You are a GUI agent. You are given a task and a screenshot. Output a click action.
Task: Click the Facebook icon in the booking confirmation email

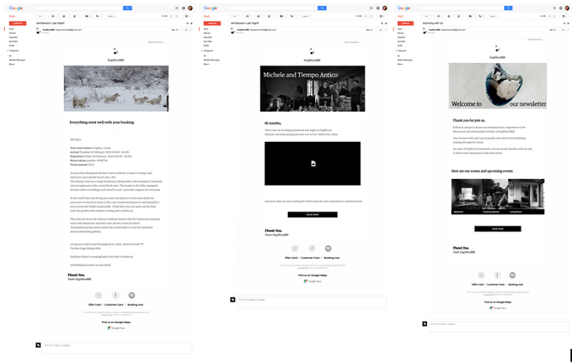point(115,295)
